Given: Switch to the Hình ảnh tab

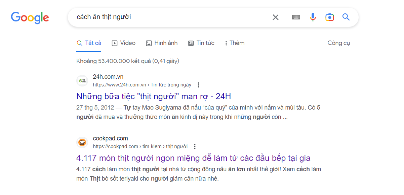Looking at the screenshot, I should (x=162, y=43).
